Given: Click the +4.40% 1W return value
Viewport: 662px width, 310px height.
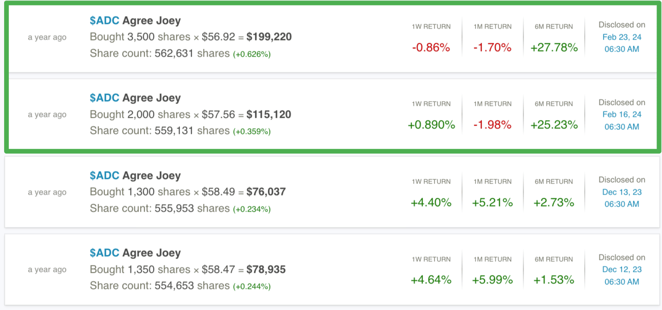Looking at the screenshot, I should point(431,202).
